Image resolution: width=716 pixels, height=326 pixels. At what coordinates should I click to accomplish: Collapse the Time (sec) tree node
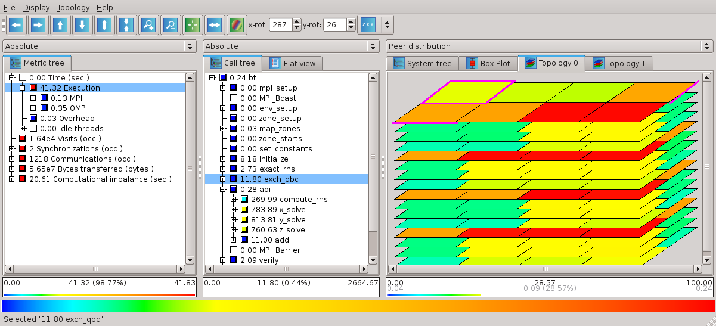(x=12, y=77)
